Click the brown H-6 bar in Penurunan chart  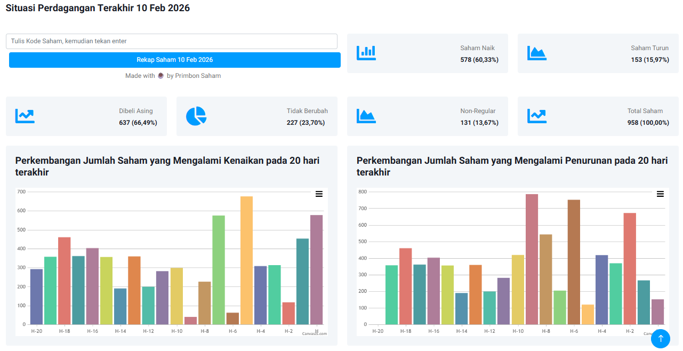tap(574, 262)
